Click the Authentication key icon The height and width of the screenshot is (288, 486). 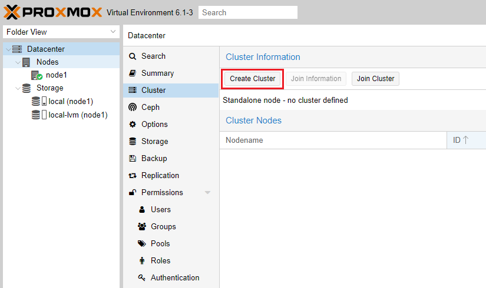pyautogui.click(x=142, y=278)
